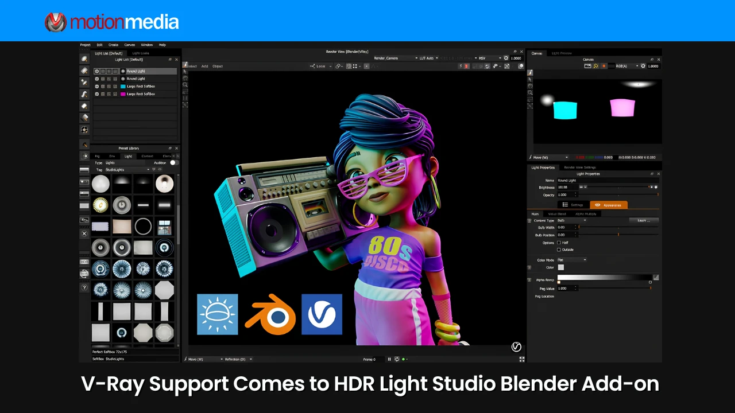Open the HDR button in left toolbar
Viewport: 735px width, 413px height.
point(84,262)
